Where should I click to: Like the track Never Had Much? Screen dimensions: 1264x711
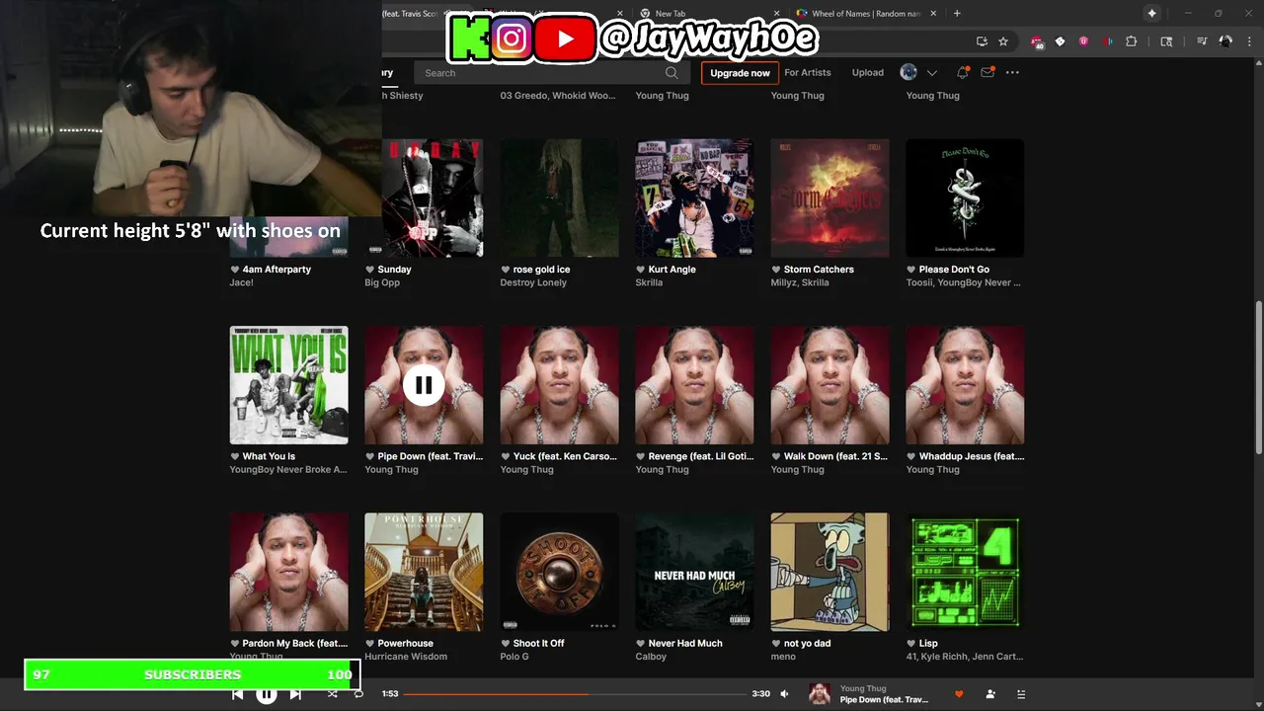tap(641, 643)
